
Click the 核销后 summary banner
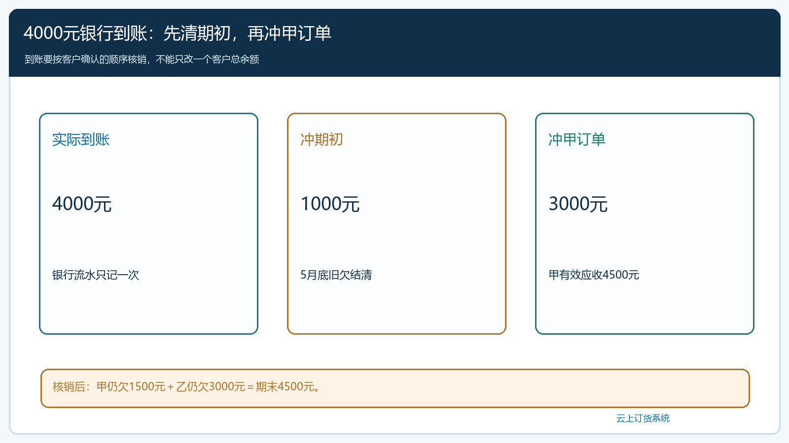(395, 388)
